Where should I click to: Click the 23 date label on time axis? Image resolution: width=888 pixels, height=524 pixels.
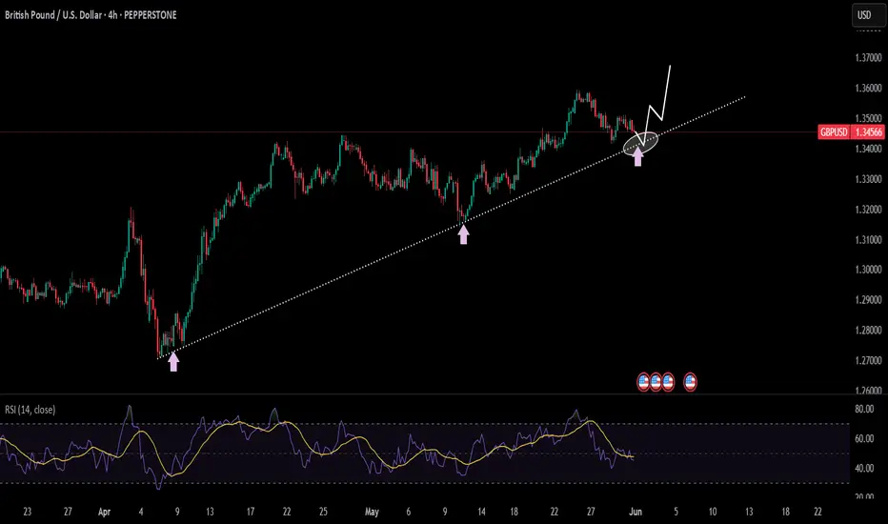pyautogui.click(x=28, y=513)
